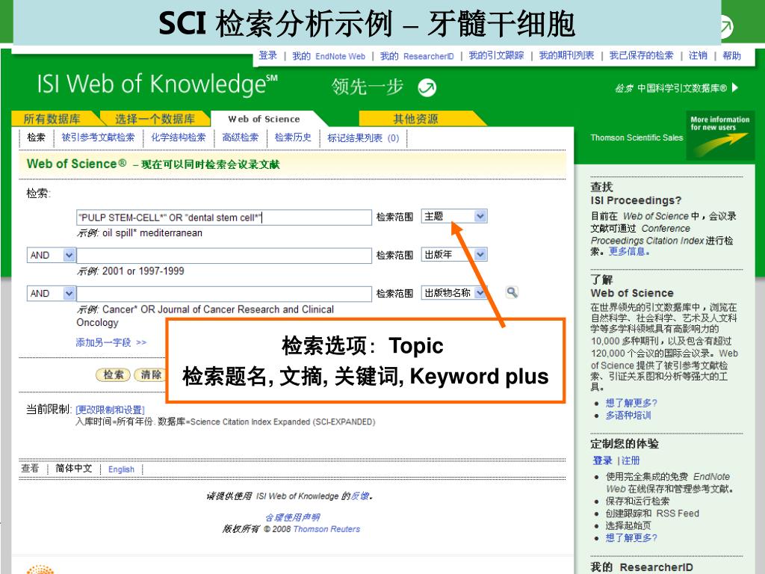Click the 注销 link
765x574 pixels.
pyautogui.click(x=698, y=55)
